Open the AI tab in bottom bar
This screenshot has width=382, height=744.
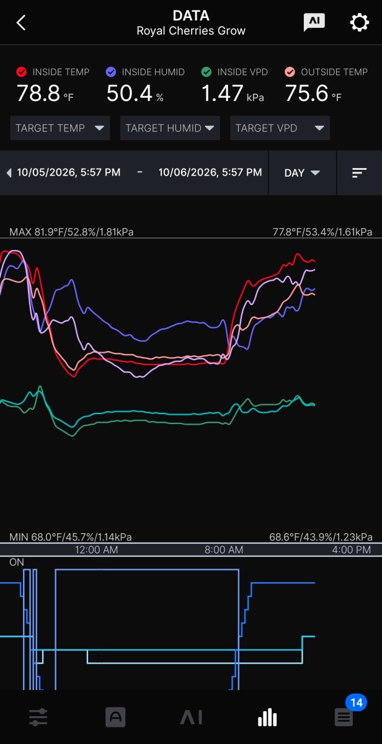(x=191, y=718)
